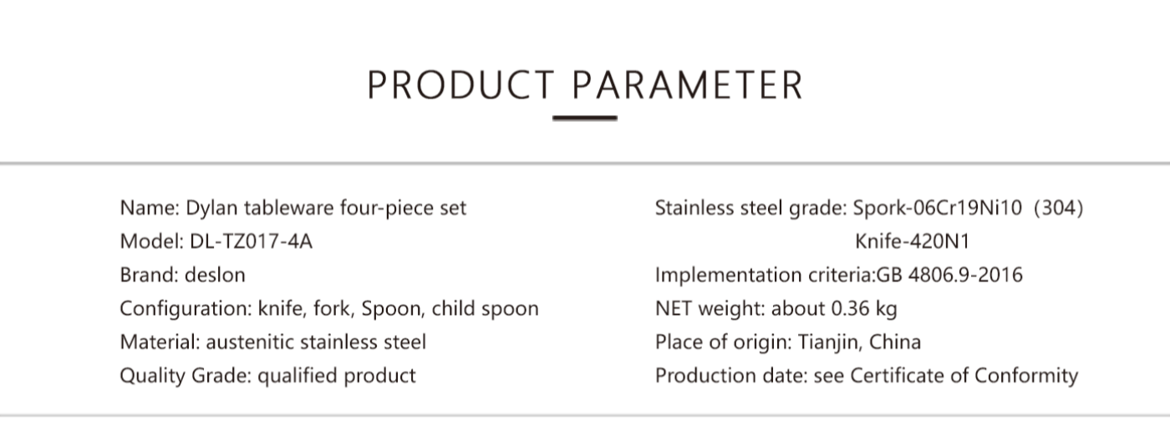Click the top horizontal divider line
Viewport: 1170px width, 446px height.
(585, 163)
